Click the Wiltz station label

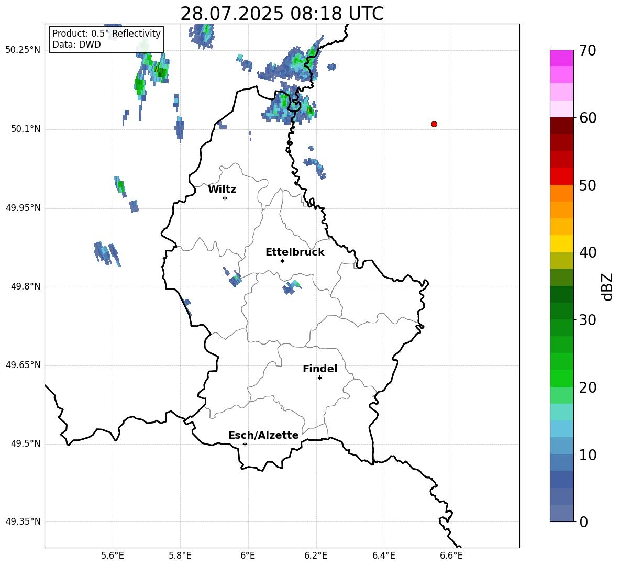click(222, 190)
